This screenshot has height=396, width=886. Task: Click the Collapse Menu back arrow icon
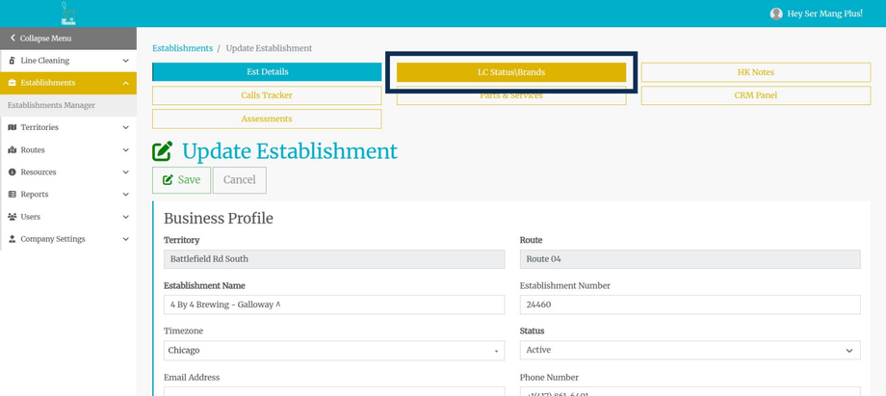(x=13, y=38)
